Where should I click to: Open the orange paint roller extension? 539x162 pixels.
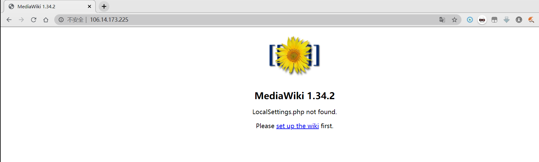(x=531, y=20)
